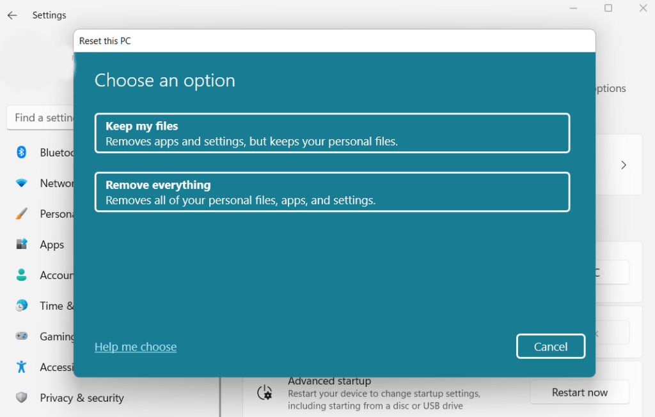655x417 pixels.
Task: Click the Apps icon in the sidebar
Action: [20, 244]
